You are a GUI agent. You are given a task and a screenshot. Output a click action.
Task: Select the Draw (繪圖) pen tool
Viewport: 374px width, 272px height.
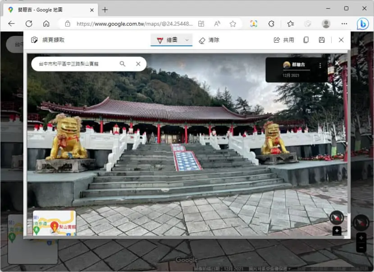tap(167, 40)
